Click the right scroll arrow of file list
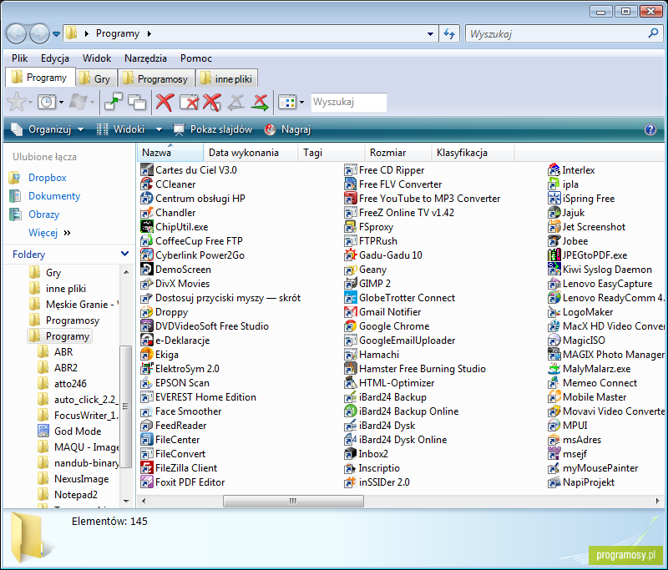 click(x=658, y=501)
